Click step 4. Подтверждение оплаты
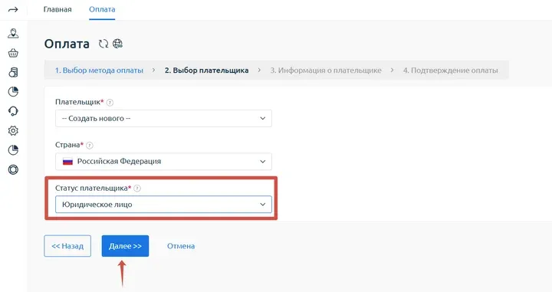Image resolution: width=552 pixels, height=292 pixels. pos(450,71)
